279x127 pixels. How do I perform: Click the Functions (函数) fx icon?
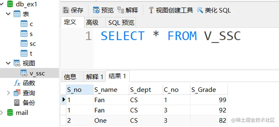click(x=17, y=83)
